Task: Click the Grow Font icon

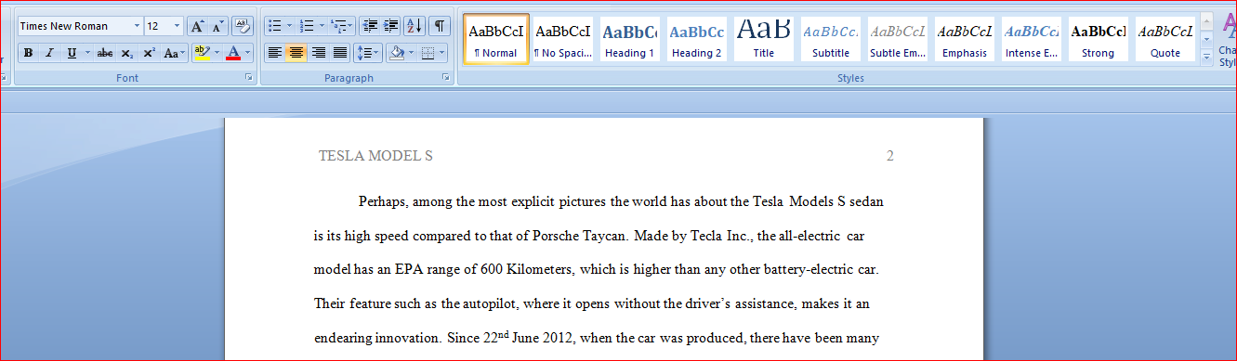Action: coord(197,26)
